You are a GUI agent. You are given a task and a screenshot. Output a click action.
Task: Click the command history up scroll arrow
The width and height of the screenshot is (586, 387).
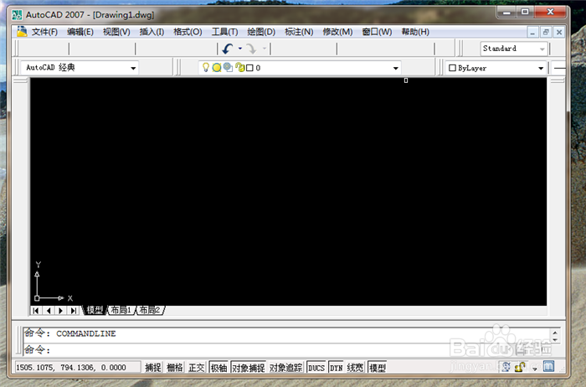point(555,333)
